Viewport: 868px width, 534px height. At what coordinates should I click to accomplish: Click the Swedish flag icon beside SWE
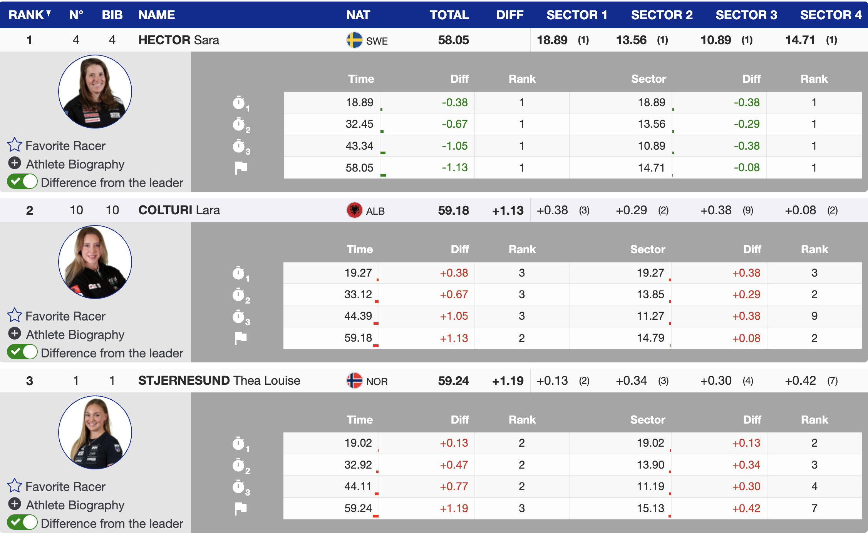(x=354, y=40)
